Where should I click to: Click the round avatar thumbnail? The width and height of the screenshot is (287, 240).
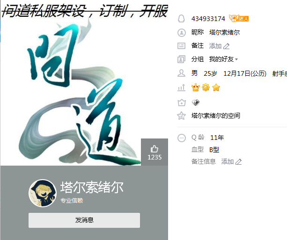(x=43, y=193)
